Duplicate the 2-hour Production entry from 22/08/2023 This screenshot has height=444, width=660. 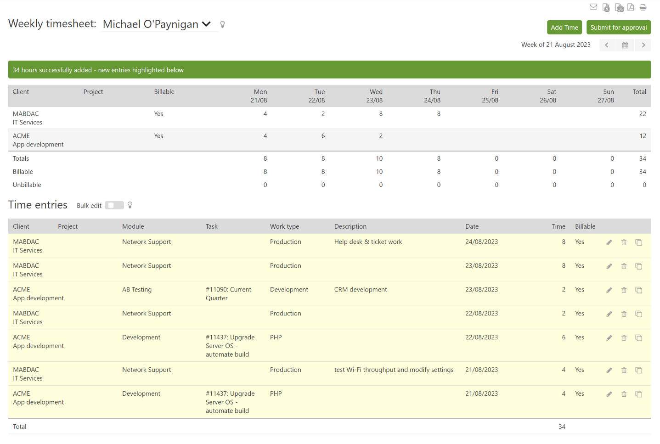tap(639, 314)
